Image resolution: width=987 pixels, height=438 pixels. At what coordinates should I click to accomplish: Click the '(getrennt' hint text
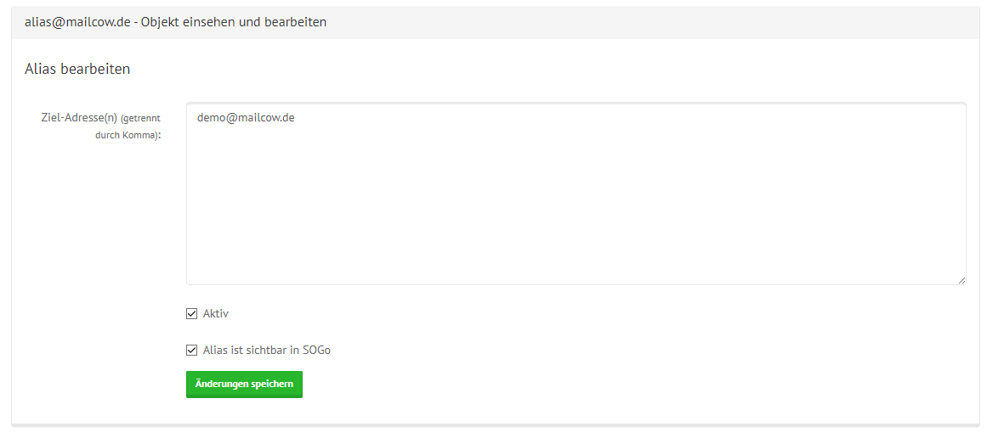tap(140, 118)
